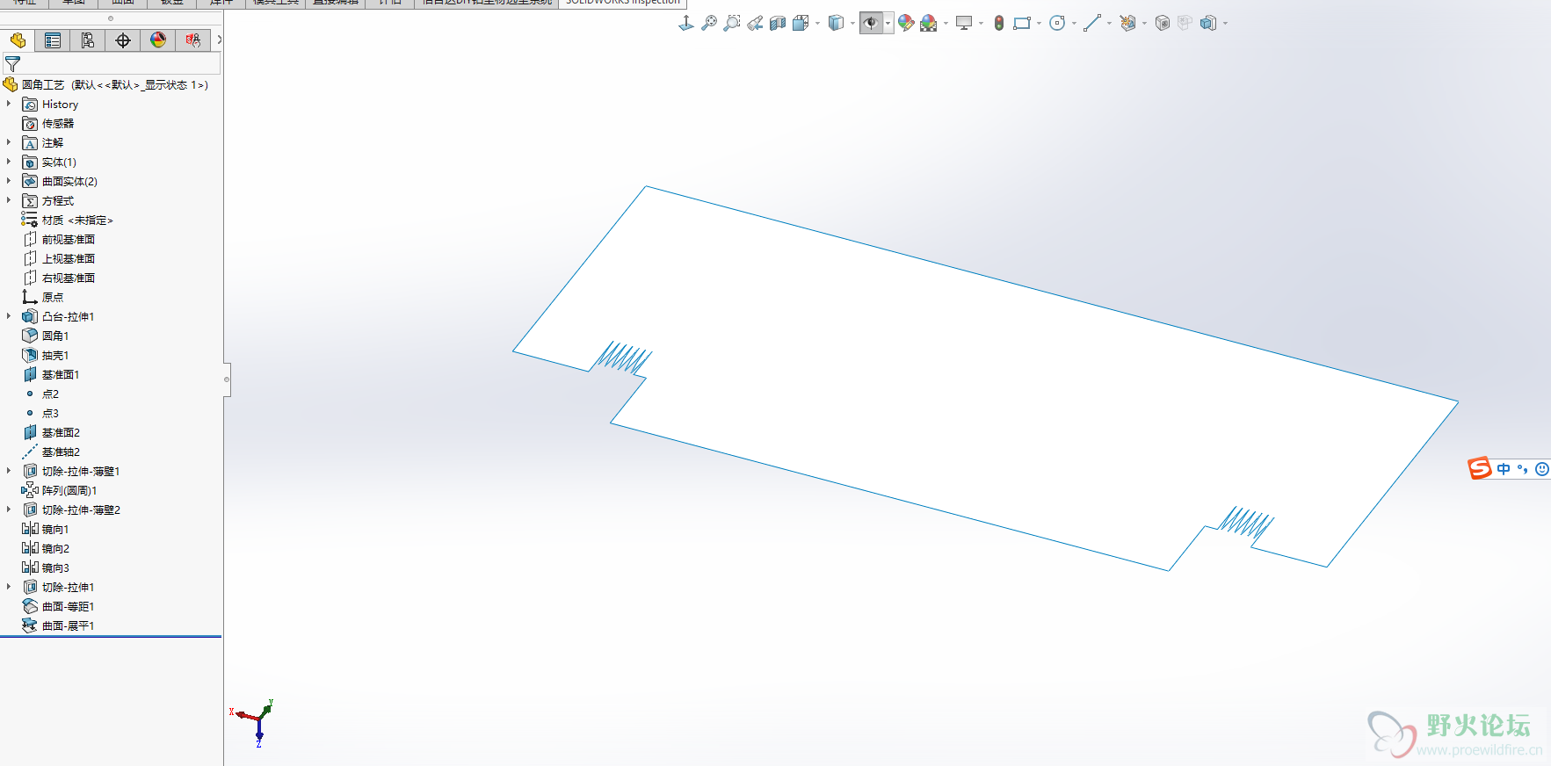
Task: Open the Apply Scene dropdown arrow
Action: (946, 24)
